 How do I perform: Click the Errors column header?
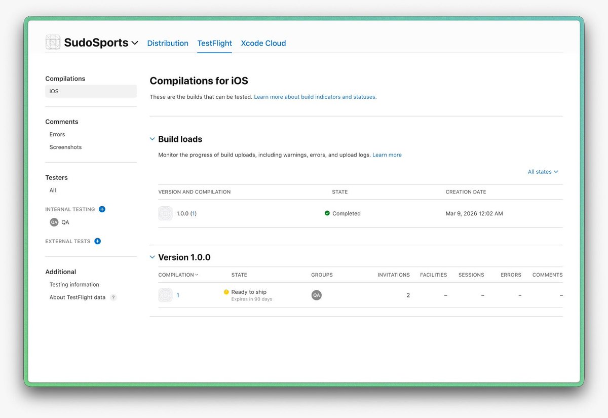click(x=511, y=275)
